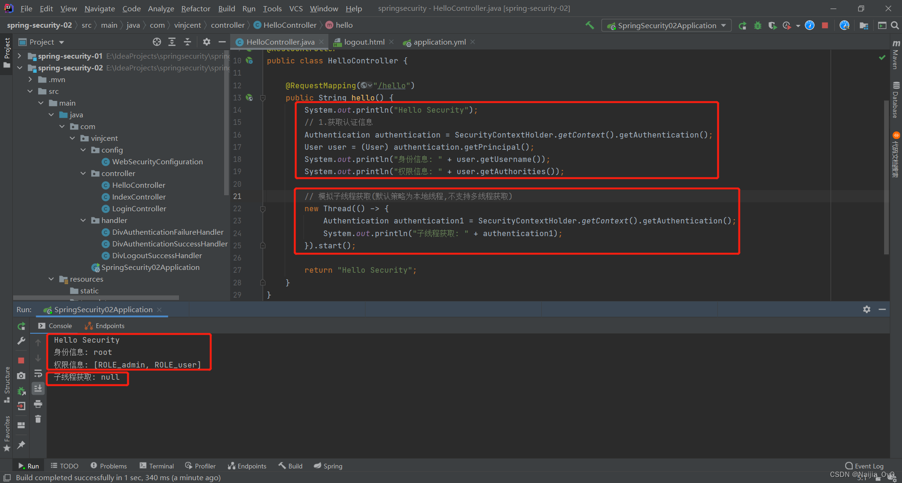Collapse the controller package
902x483 pixels.
point(83,173)
